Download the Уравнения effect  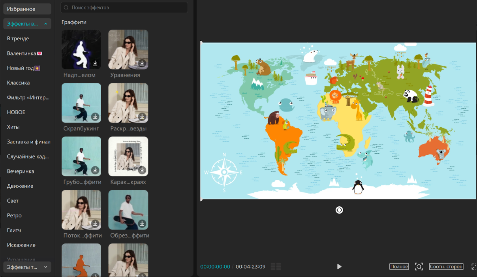[x=142, y=63]
